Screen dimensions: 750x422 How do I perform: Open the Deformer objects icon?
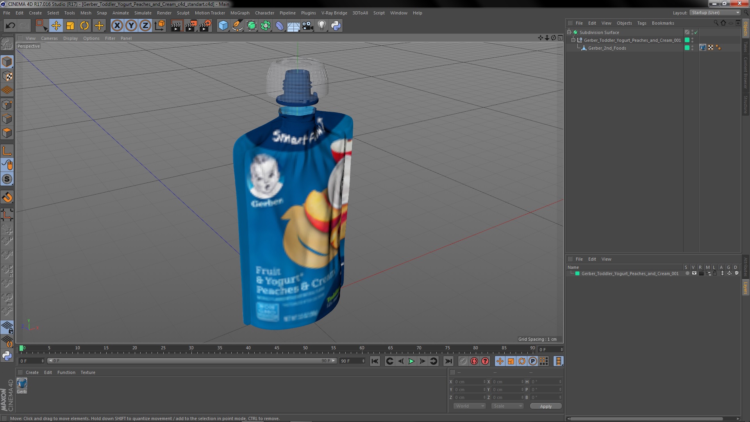pyautogui.click(x=280, y=26)
